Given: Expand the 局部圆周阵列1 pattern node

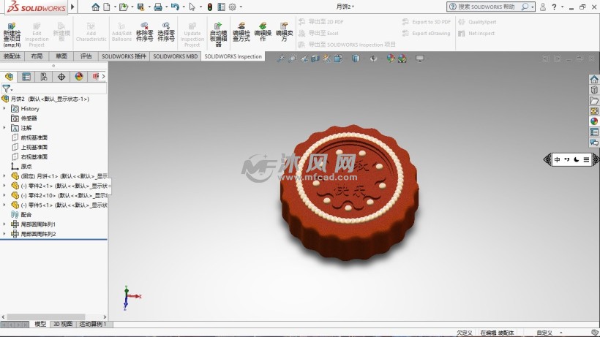Looking at the screenshot, I should (x=4, y=224).
